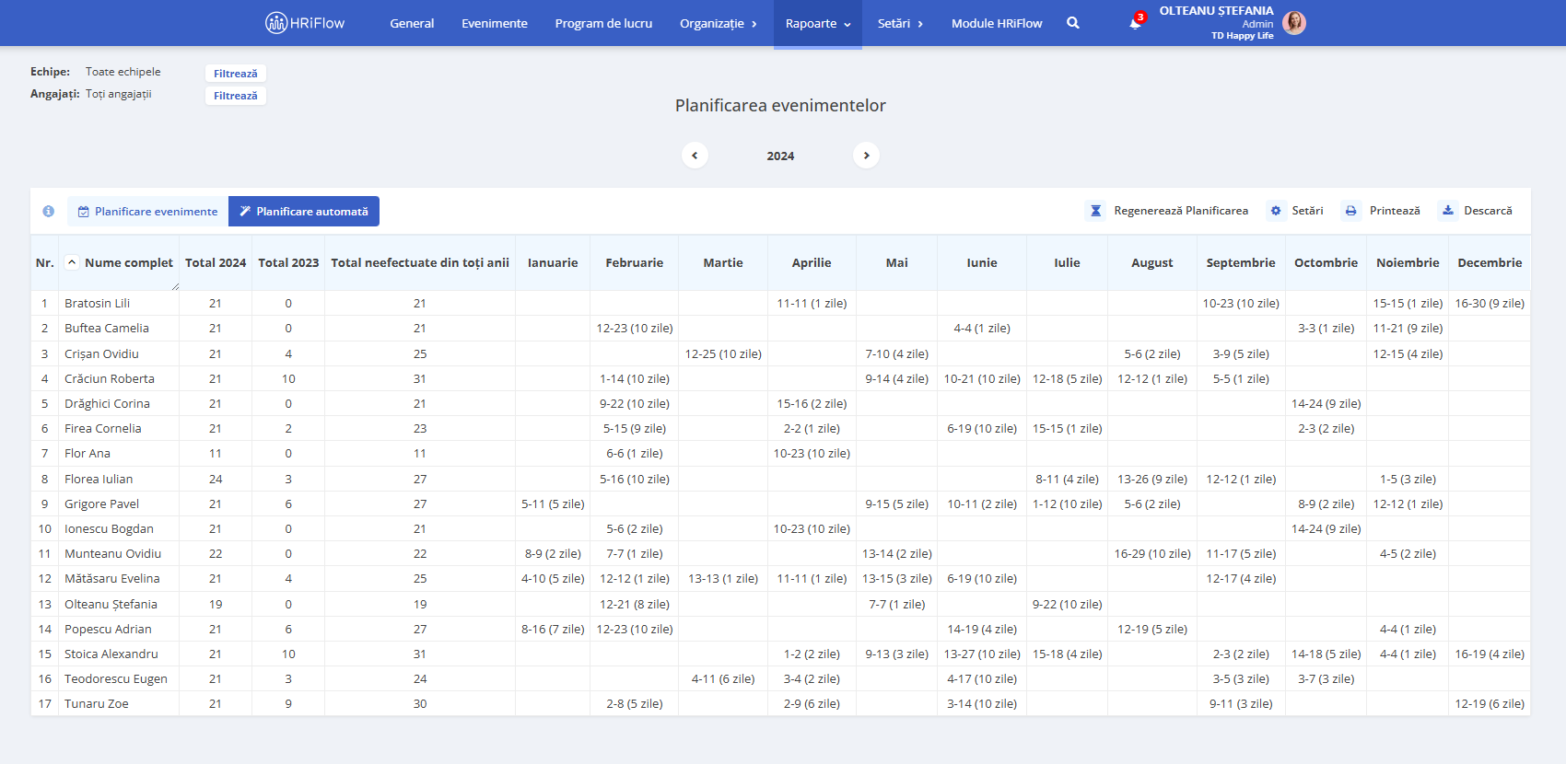Select employee Florea Iulian

click(99, 479)
